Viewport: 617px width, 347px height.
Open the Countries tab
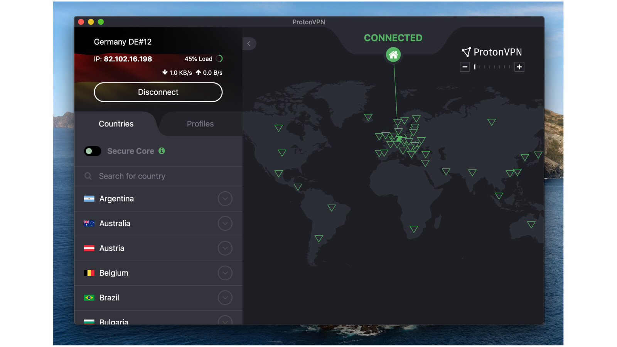point(116,124)
